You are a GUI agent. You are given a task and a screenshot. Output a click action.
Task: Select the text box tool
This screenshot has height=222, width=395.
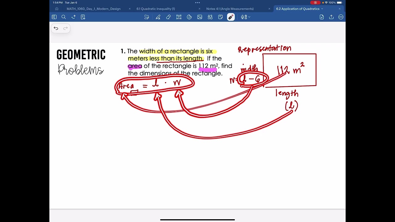point(179,17)
